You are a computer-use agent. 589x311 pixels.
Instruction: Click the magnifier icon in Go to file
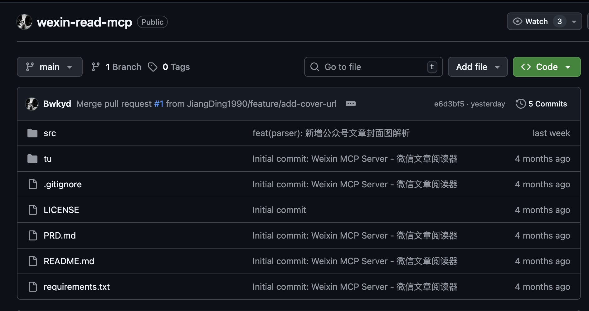pos(315,67)
